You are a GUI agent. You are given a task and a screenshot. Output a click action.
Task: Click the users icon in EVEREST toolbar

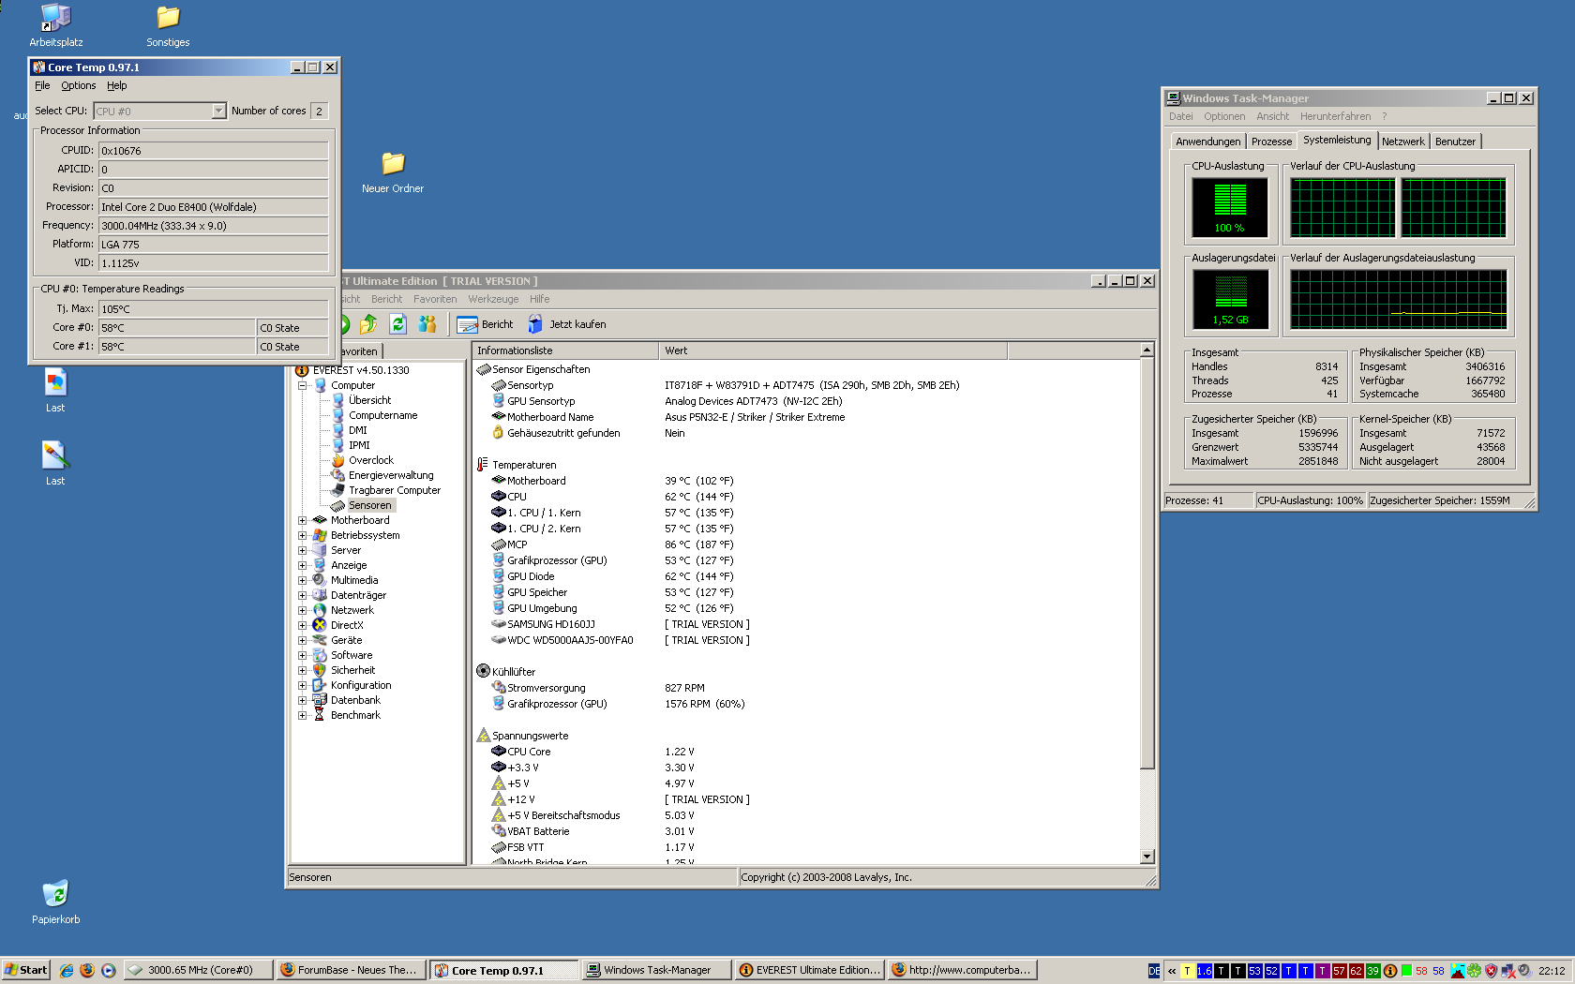click(x=427, y=324)
